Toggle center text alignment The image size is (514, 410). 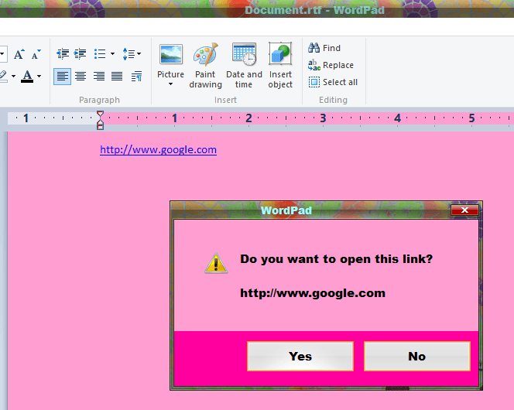coord(81,77)
